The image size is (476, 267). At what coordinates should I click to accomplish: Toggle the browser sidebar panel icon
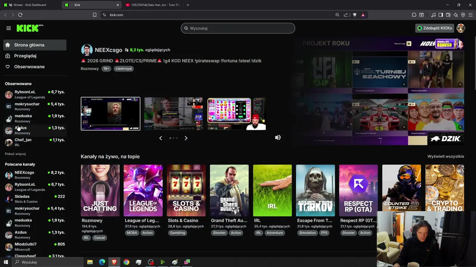(x=441, y=15)
